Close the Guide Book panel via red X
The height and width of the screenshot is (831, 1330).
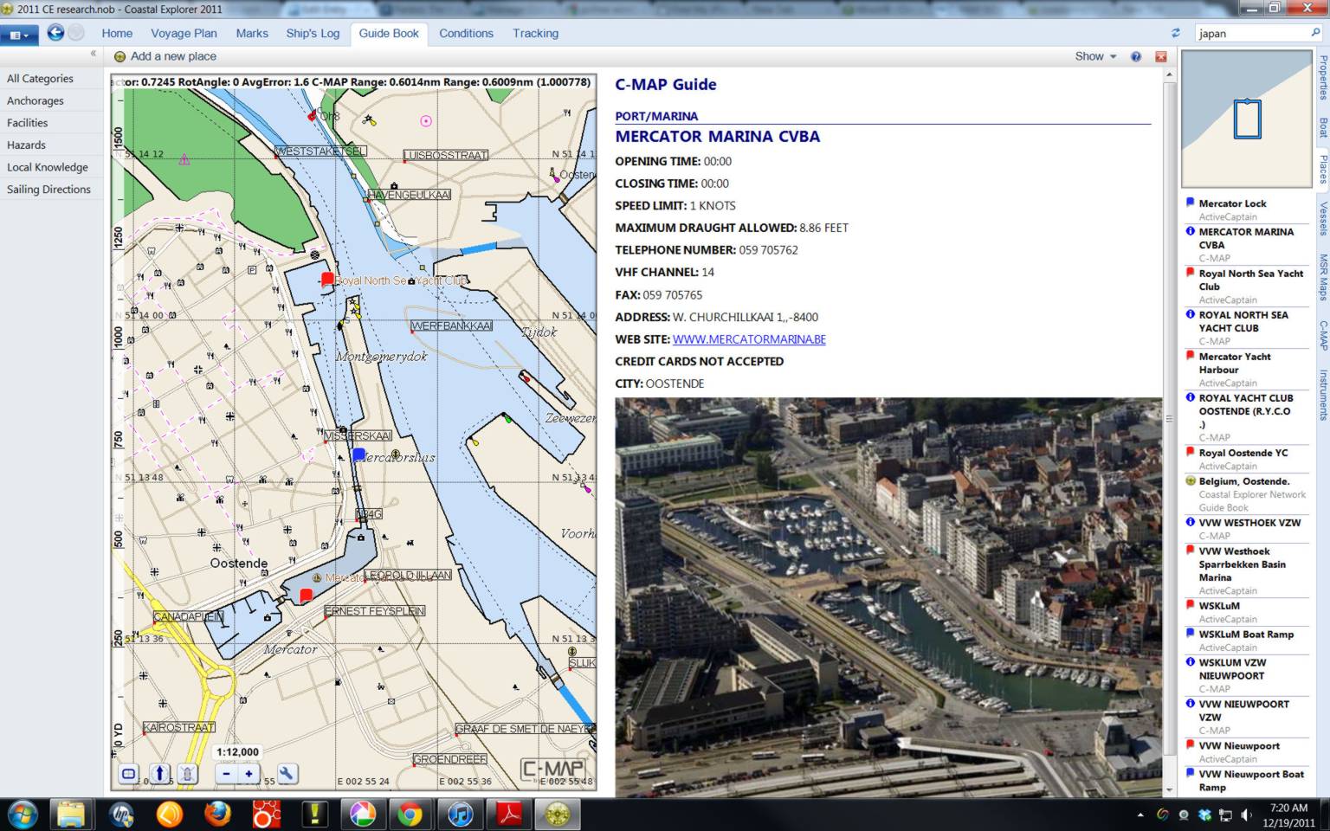[1161, 56]
